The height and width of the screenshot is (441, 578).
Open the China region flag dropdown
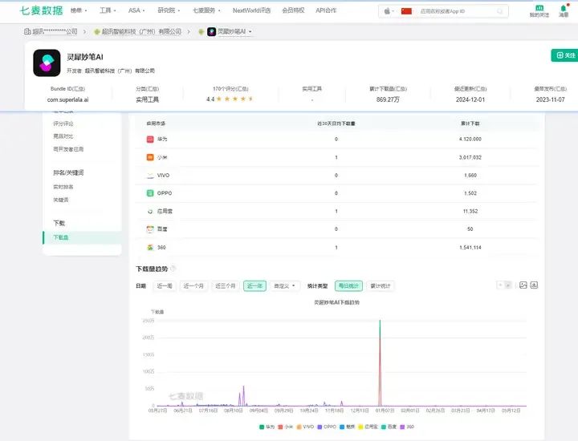[x=408, y=11]
